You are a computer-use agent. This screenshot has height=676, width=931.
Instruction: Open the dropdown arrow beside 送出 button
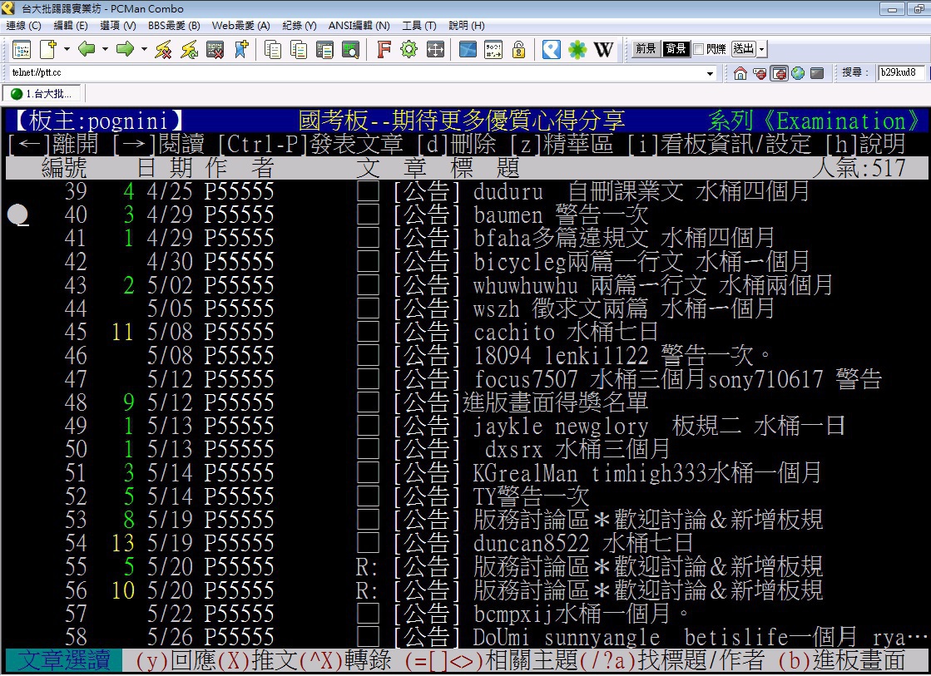click(x=762, y=49)
